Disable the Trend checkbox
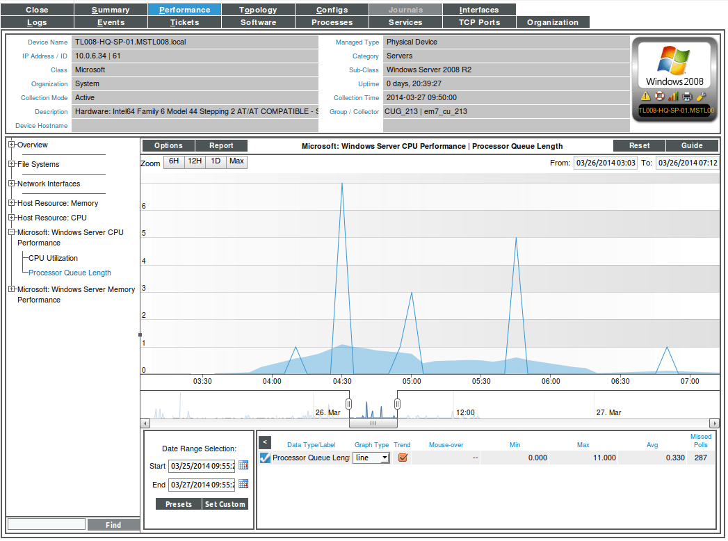This screenshot has height=541, width=728. coord(402,458)
